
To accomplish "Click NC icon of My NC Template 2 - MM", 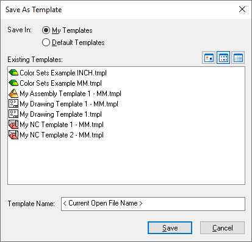I will pyautogui.click(x=13, y=134).
